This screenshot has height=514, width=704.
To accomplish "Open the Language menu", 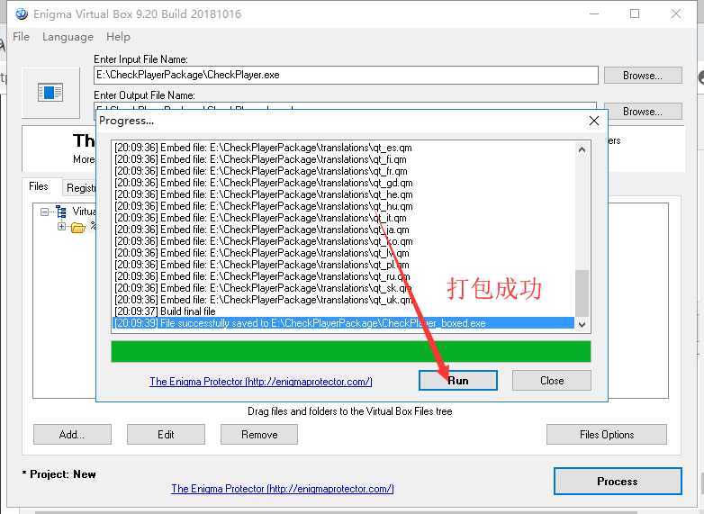I will 68,37.
